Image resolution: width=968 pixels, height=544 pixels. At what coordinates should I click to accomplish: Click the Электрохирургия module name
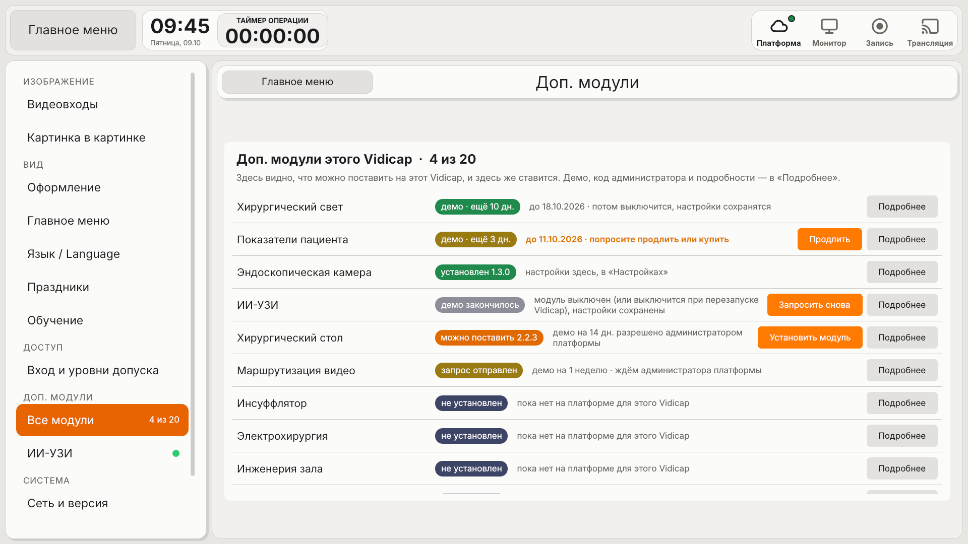[x=282, y=436]
